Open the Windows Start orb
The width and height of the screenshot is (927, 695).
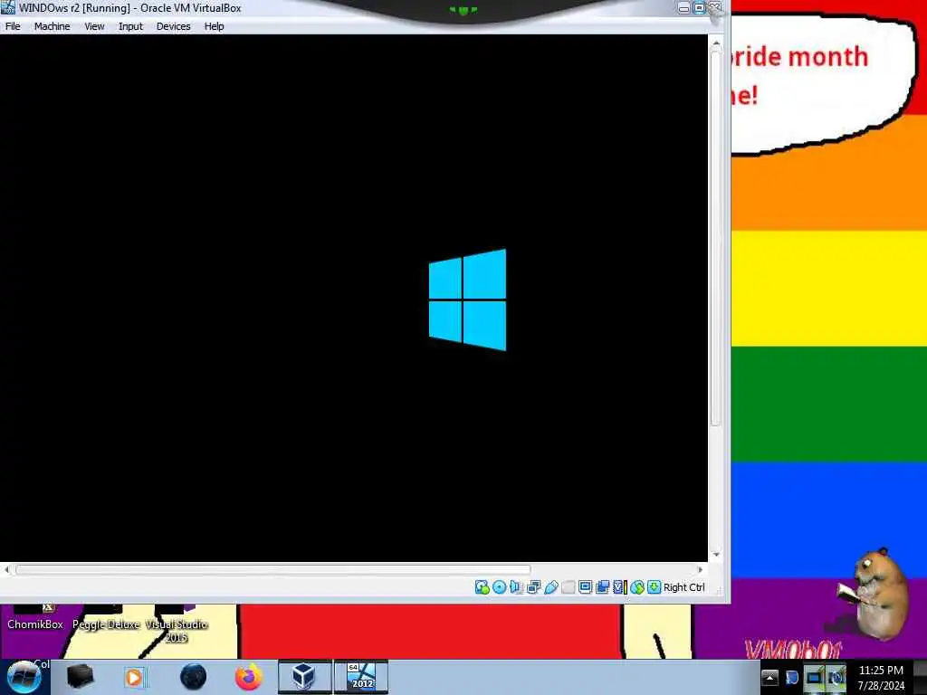point(24,677)
